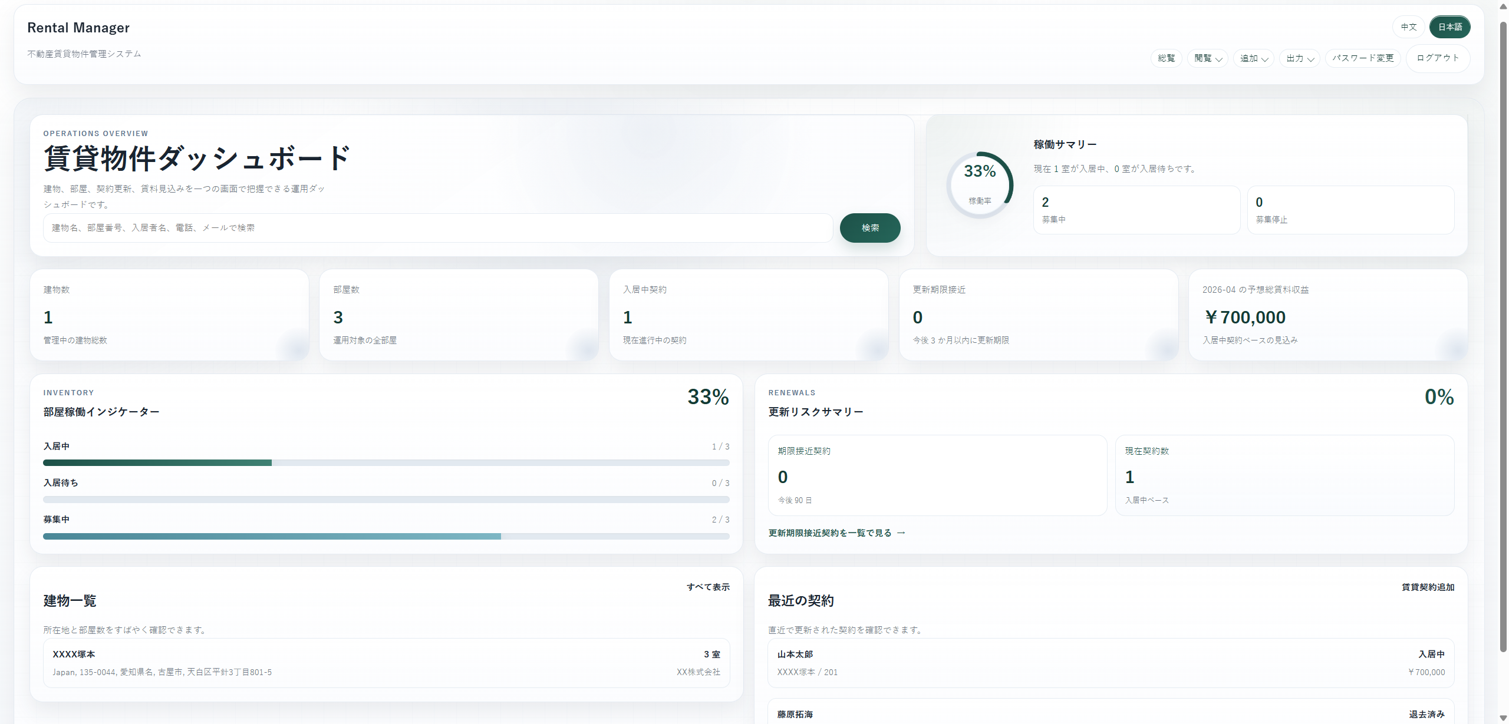The width and height of the screenshot is (1509, 724).
Task: Expand the 閲覧 dropdown menu
Action: coord(1207,58)
